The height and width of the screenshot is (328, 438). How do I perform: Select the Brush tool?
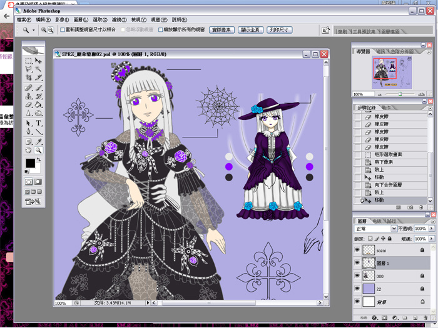coord(38,88)
